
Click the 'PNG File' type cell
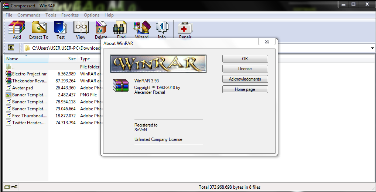89,95
